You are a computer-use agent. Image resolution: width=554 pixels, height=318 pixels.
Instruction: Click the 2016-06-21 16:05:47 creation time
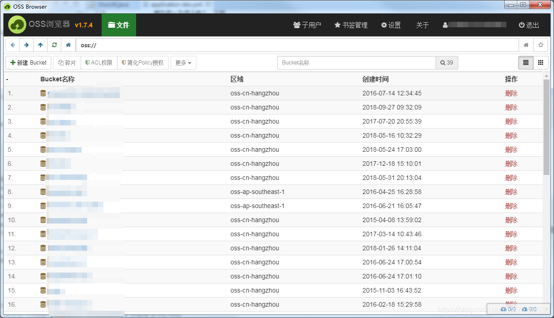tap(392, 206)
